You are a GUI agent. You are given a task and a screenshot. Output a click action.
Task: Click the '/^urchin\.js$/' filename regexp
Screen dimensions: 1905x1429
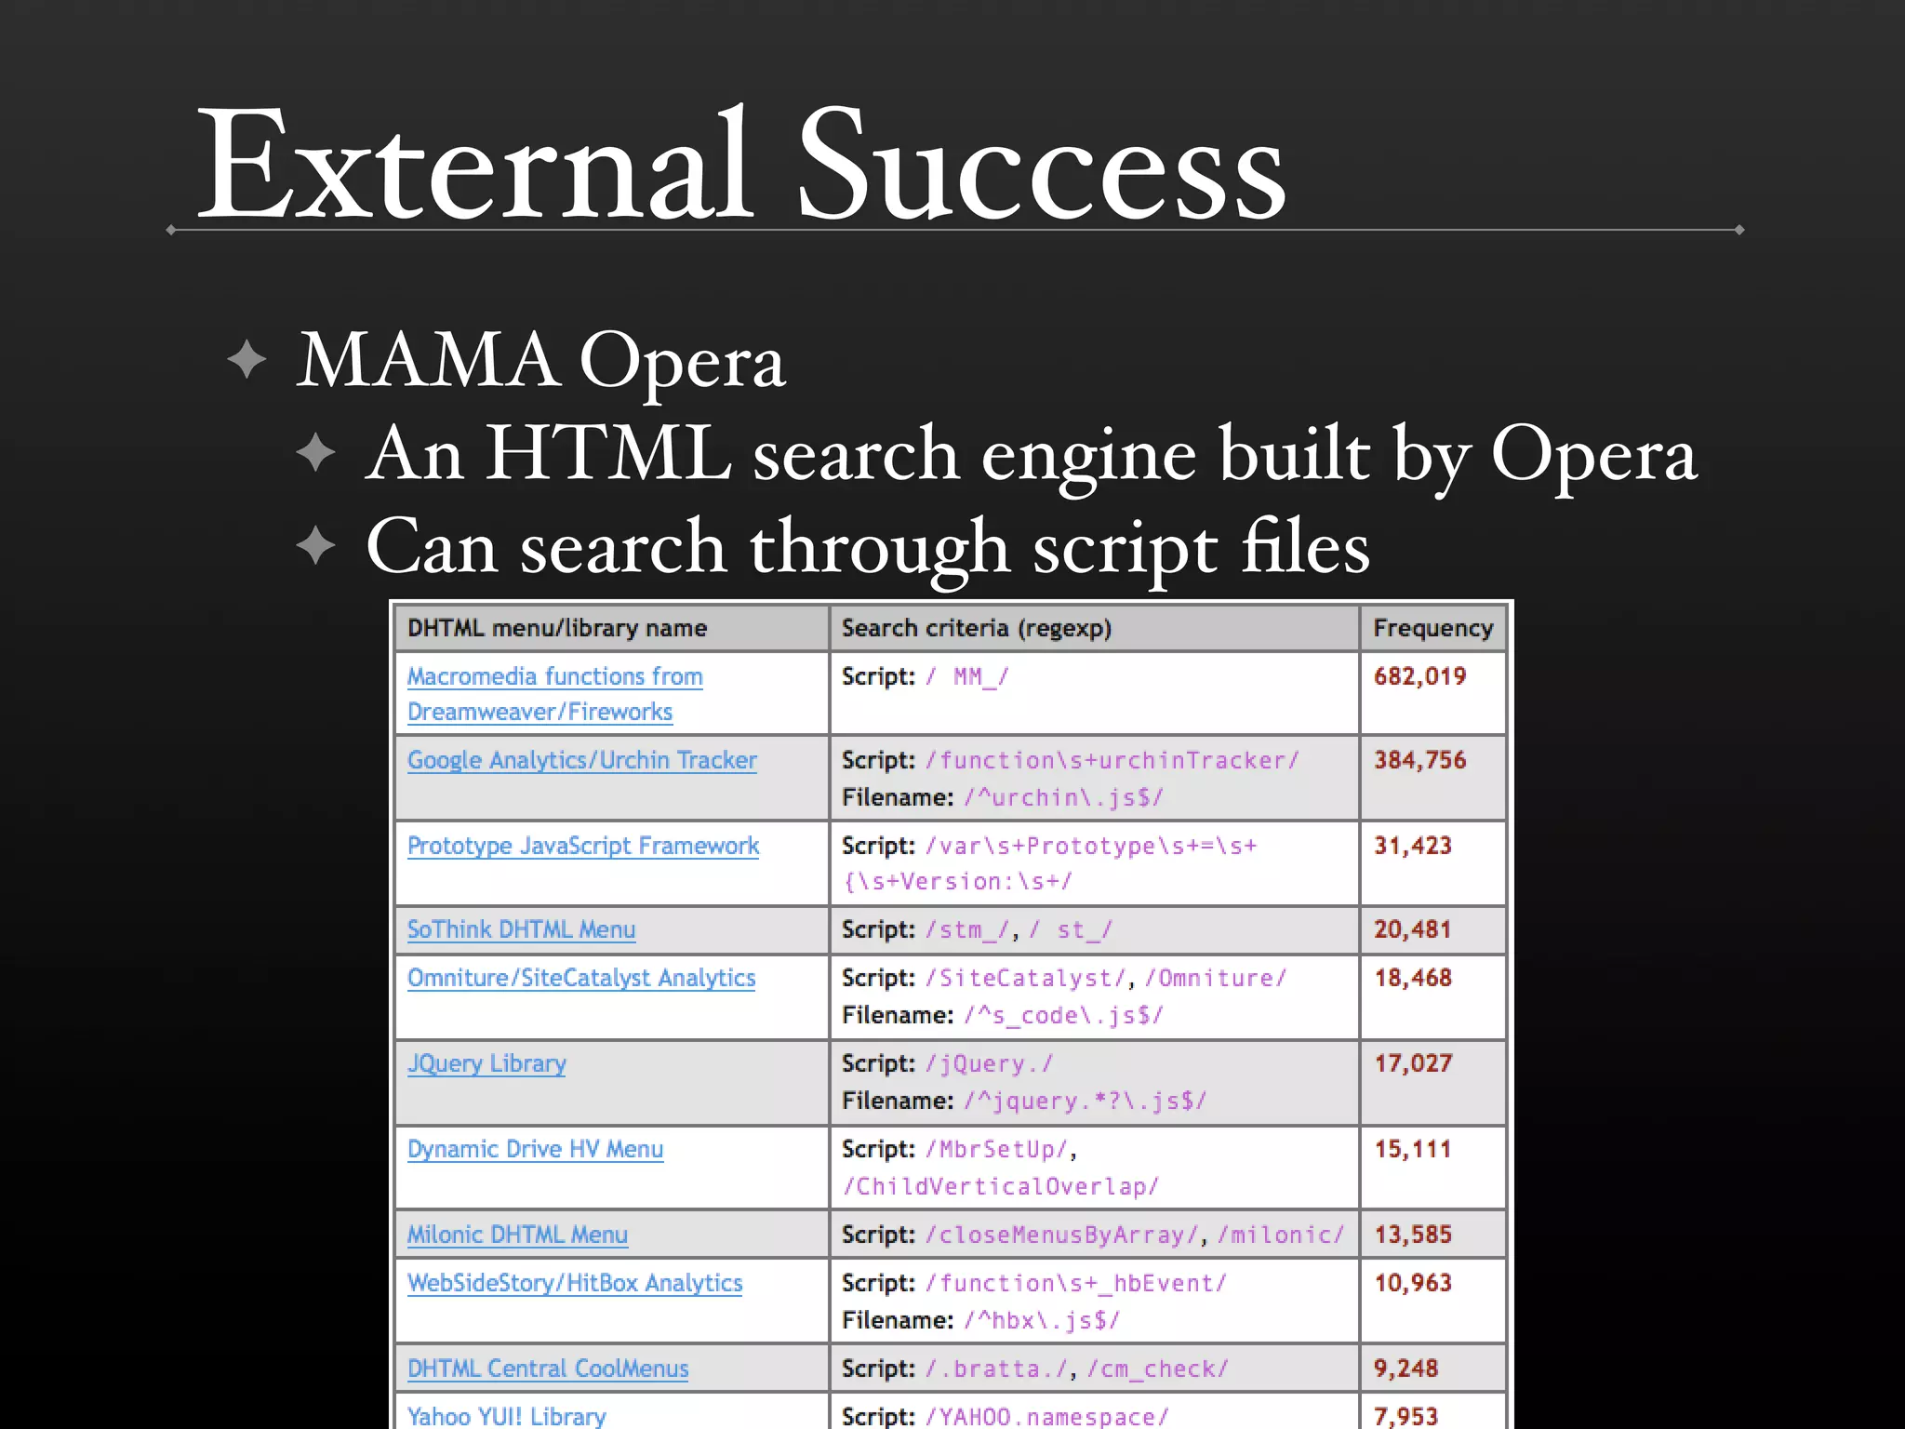point(1063,797)
